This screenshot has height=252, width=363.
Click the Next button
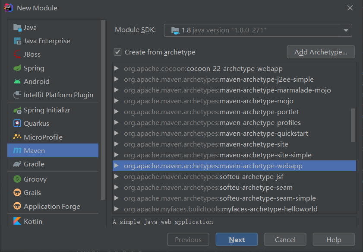pyautogui.click(x=237, y=239)
